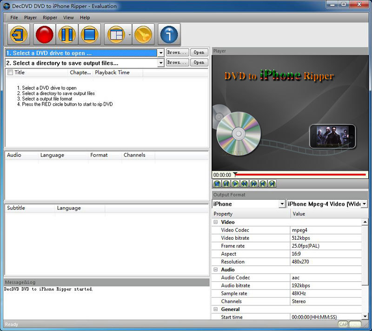
Task: Click Open beside the DVD drive field
Action: click(199, 52)
